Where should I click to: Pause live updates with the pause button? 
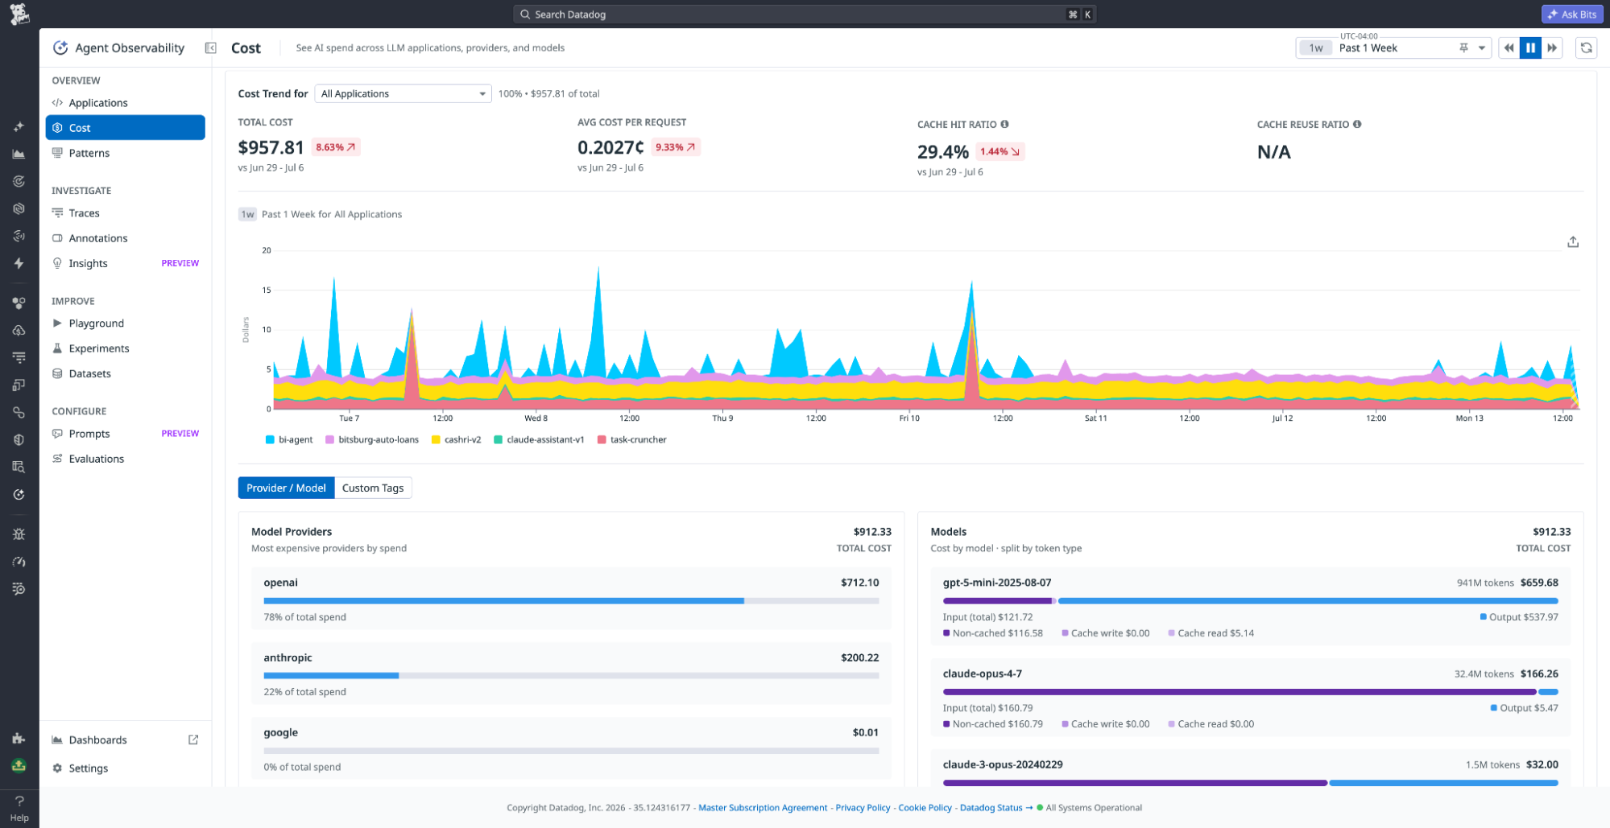[x=1530, y=47]
